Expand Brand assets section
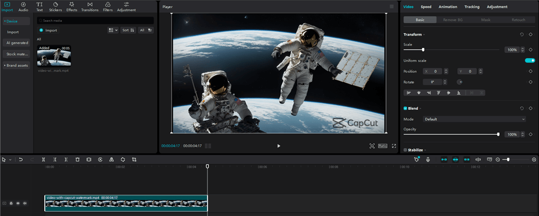 click(16, 65)
